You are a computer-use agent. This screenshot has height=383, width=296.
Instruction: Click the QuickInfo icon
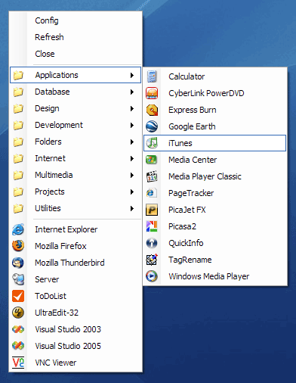(152, 243)
